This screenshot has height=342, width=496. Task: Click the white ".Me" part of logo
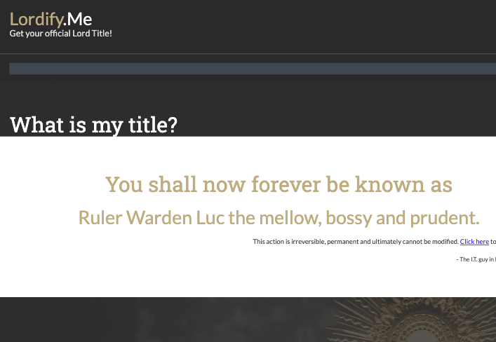pyautogui.click(x=77, y=20)
